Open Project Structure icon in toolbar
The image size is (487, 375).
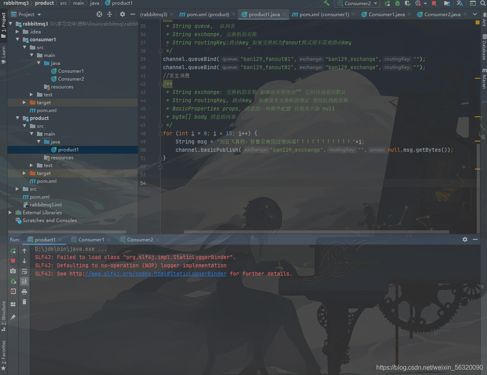(447, 3)
